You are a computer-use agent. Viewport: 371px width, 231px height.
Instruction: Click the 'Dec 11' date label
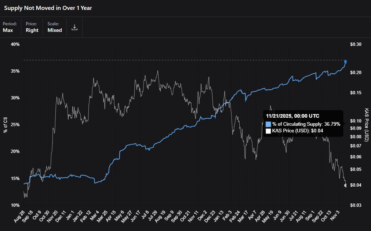(x=61, y=216)
